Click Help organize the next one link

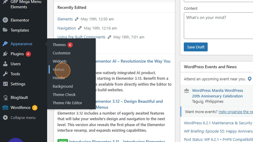(x=236, y=112)
